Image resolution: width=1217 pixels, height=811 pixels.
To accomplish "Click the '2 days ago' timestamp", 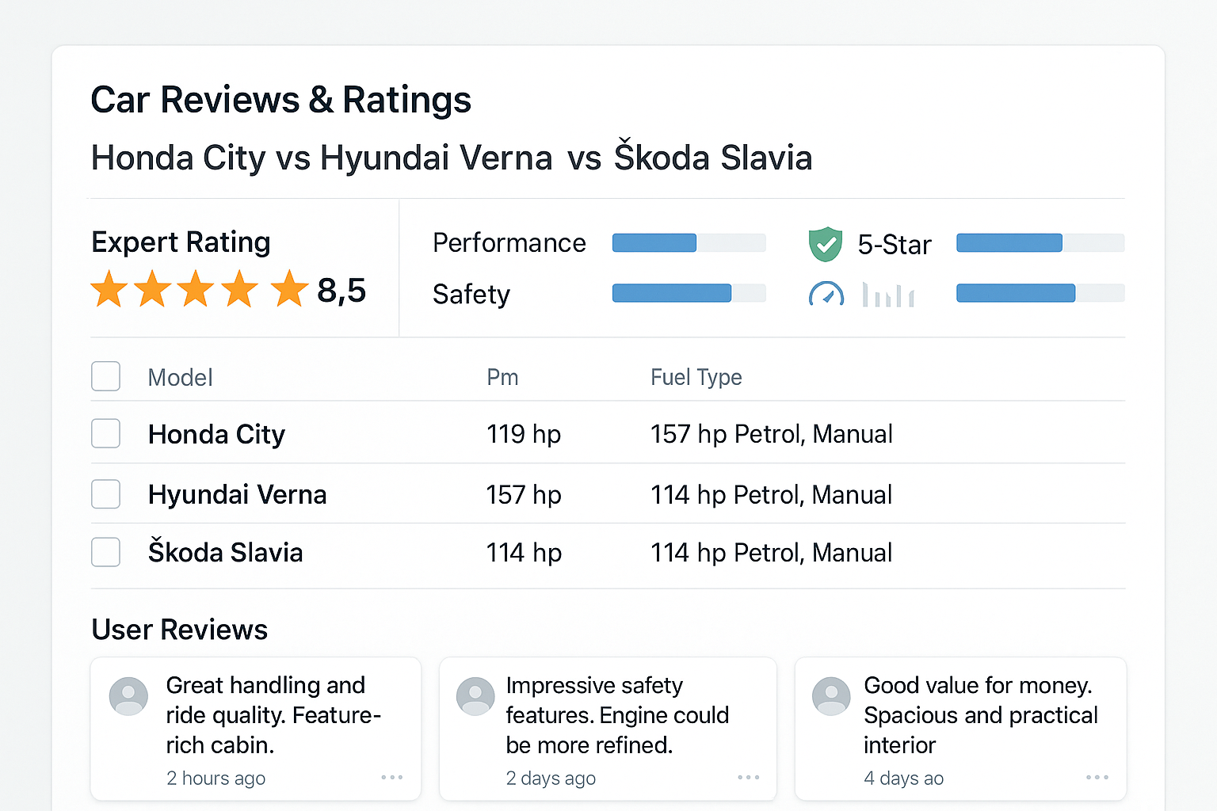I will (551, 779).
